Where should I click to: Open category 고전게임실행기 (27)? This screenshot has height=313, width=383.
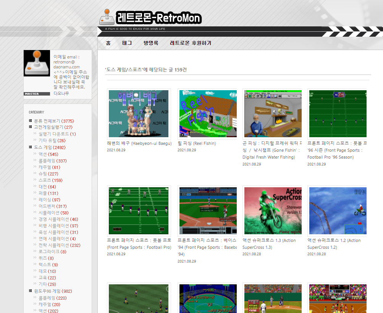pos(53,127)
